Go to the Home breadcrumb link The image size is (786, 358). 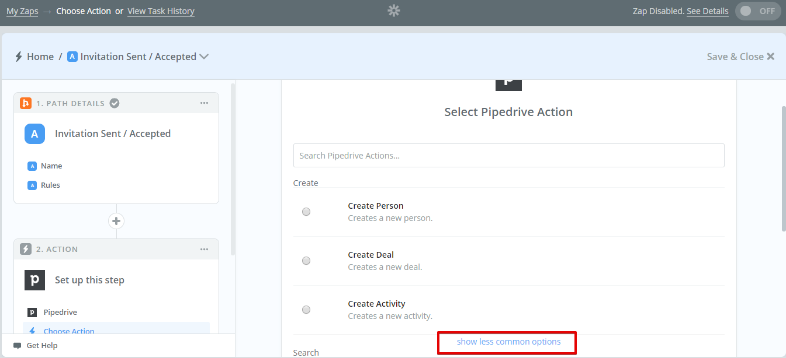click(x=40, y=57)
